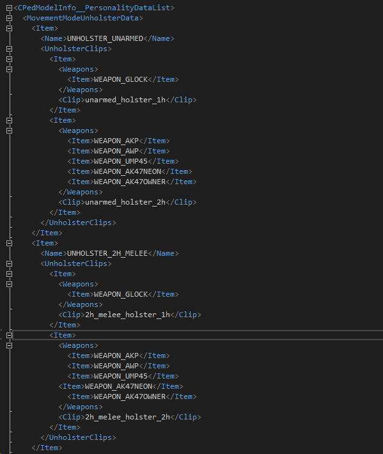Click the 2h_melee_holster_2h clip value
The height and width of the screenshot is (454, 383).
[127, 417]
